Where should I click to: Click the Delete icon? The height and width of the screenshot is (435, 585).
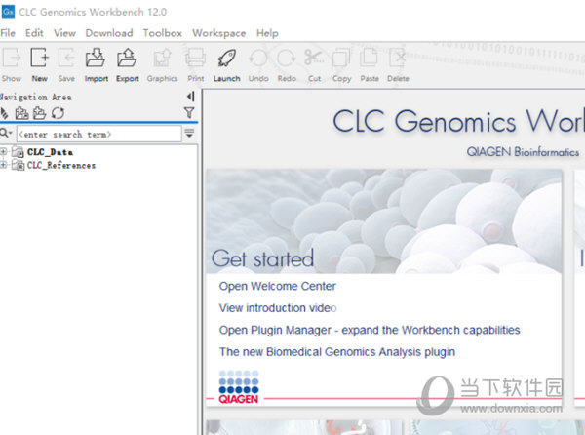click(397, 58)
